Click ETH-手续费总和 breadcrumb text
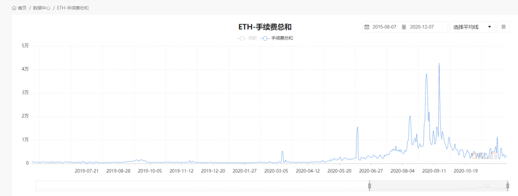 pyautogui.click(x=73, y=8)
